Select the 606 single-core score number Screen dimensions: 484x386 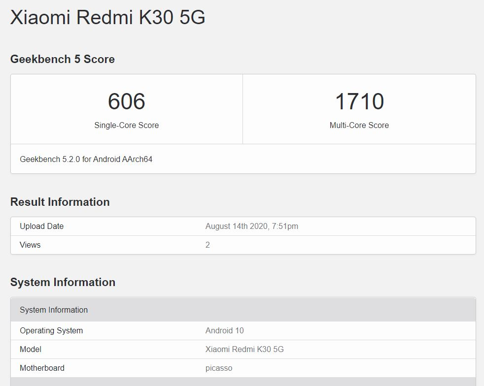coord(126,101)
